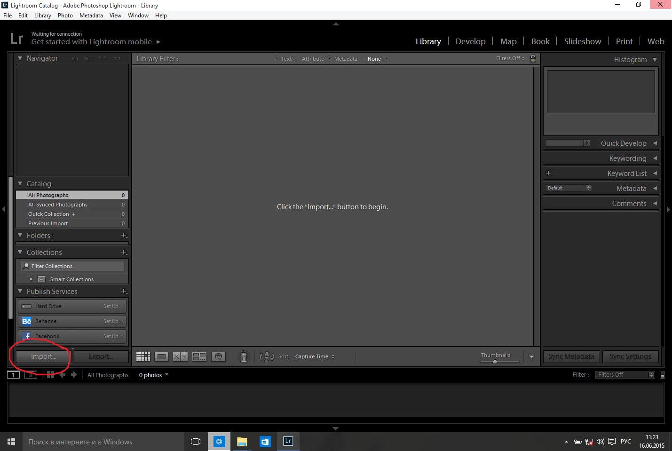This screenshot has width=672, height=451.
Task: Open File Explorer from taskbar
Action: pos(242,442)
